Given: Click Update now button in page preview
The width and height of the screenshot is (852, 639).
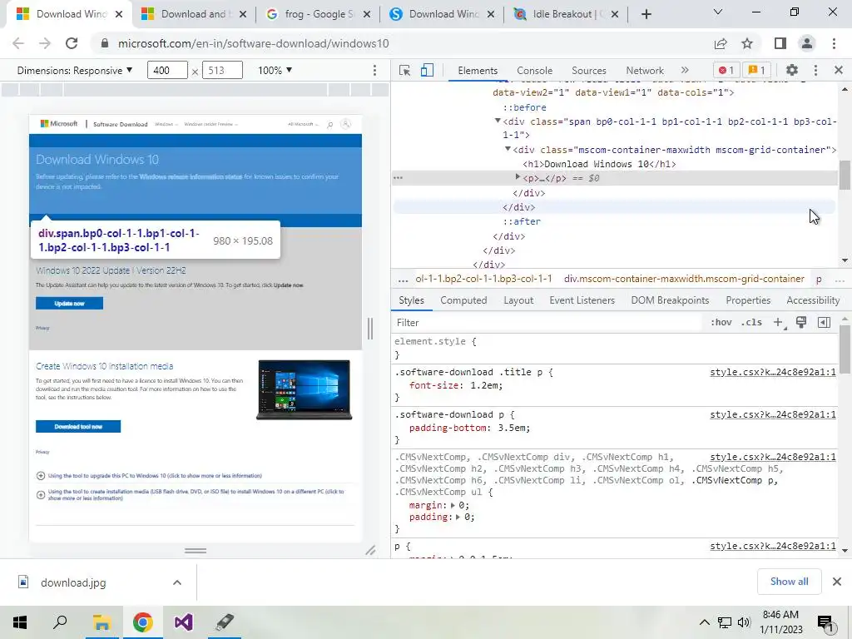Looking at the screenshot, I should [x=70, y=303].
